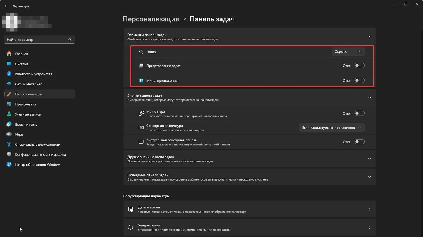Screen dimensions: 423x237
Task: Click the Дата и время clock icon
Action: click(131, 209)
